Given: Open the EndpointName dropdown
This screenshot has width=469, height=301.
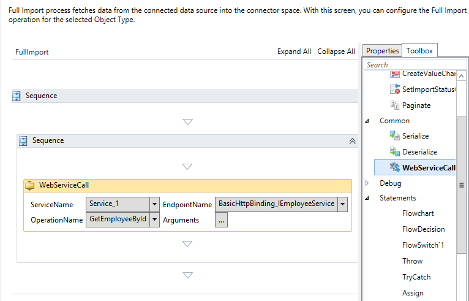Looking at the screenshot, I should pyautogui.click(x=342, y=204).
